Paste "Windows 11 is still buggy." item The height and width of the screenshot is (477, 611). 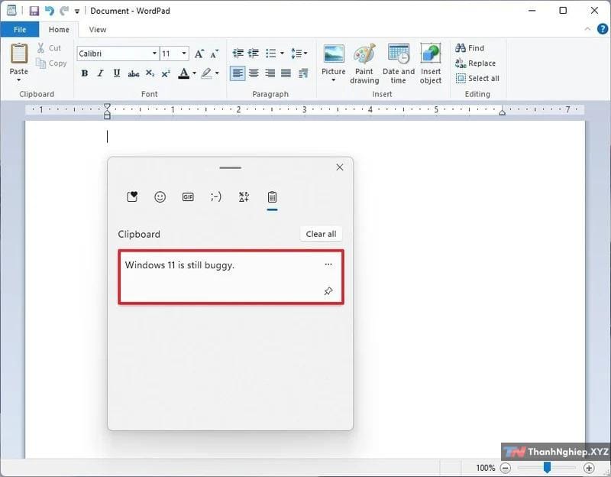[x=231, y=277]
